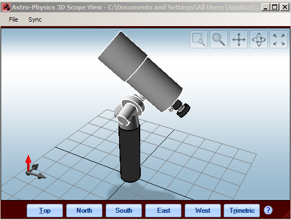Click the XYZ axis orientation gizmo

[x=35, y=167]
